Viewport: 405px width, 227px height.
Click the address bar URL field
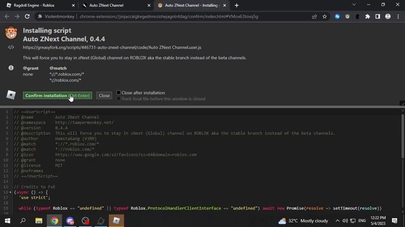tap(169, 16)
